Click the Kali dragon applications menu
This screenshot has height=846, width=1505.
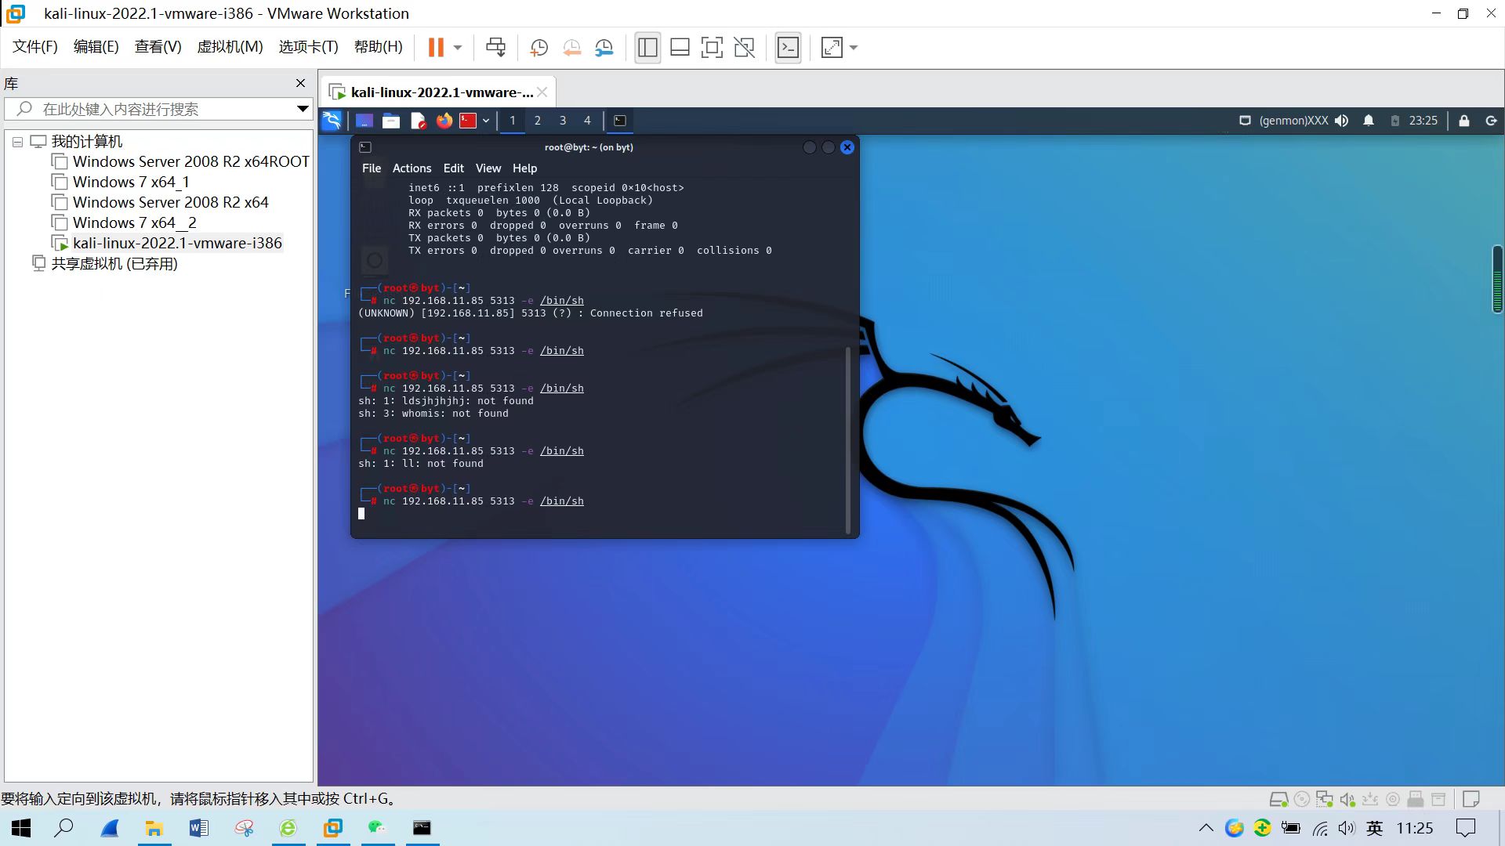point(332,121)
